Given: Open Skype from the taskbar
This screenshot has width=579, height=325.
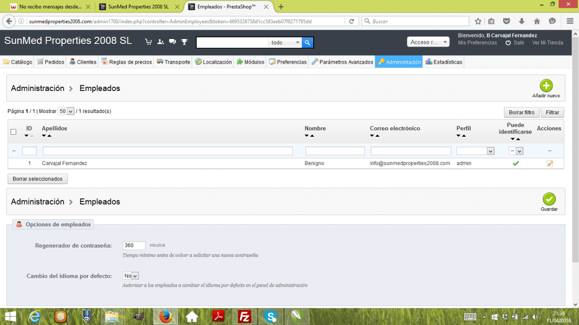Looking at the screenshot, I should click(x=271, y=317).
